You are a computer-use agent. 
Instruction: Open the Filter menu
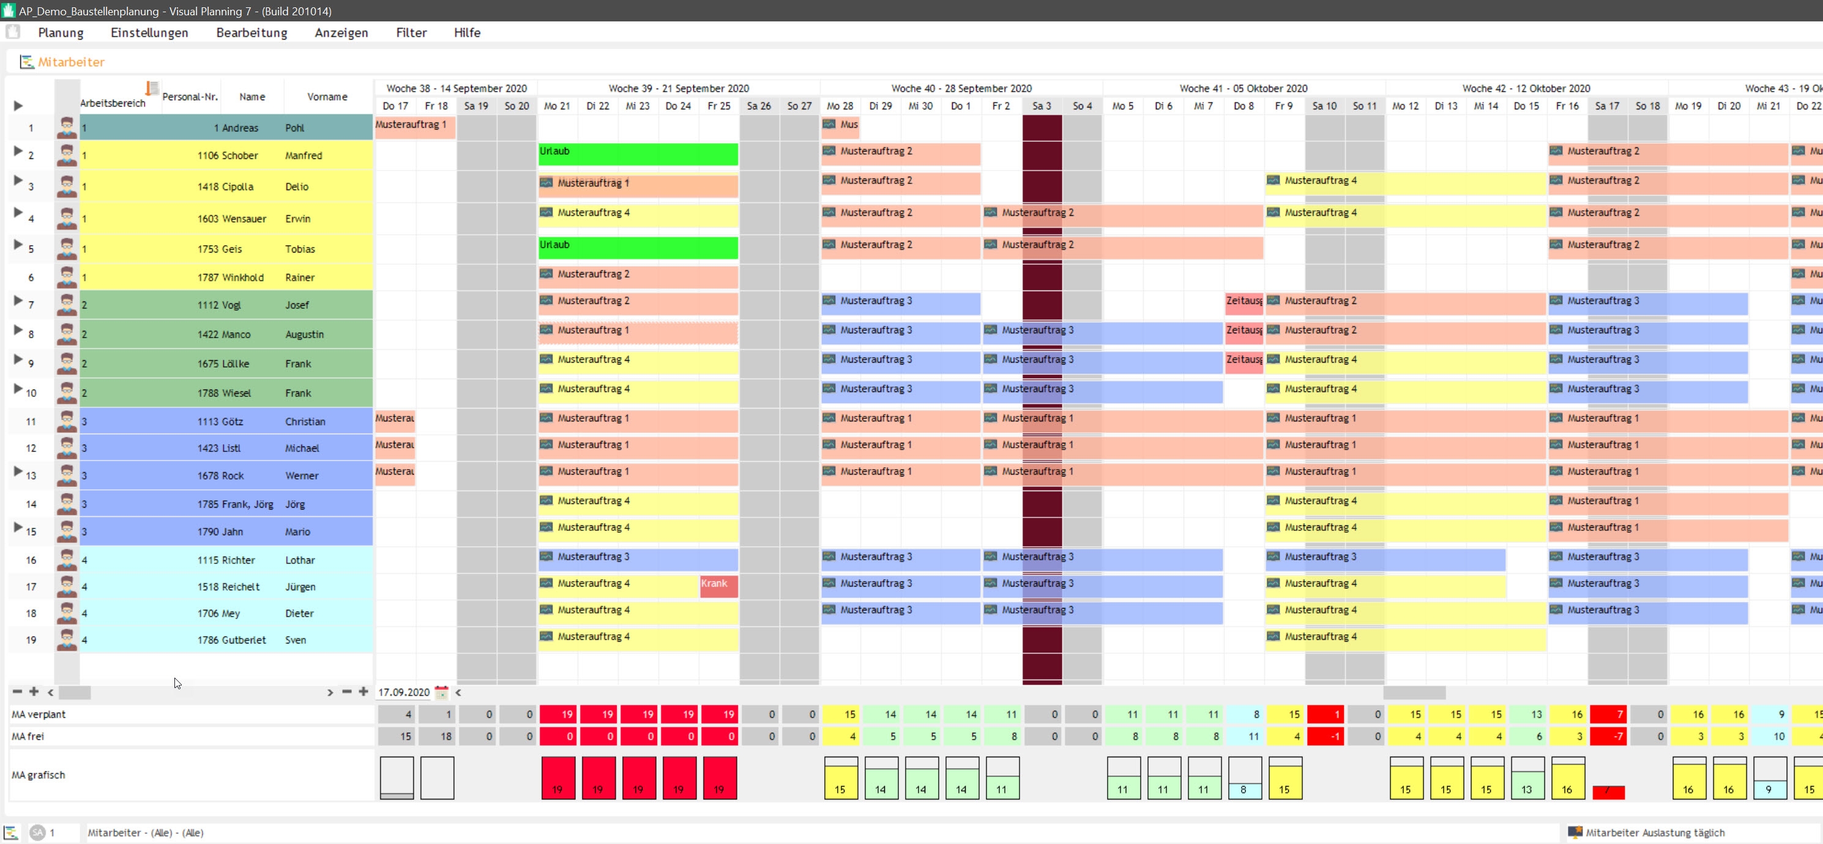[x=411, y=32]
